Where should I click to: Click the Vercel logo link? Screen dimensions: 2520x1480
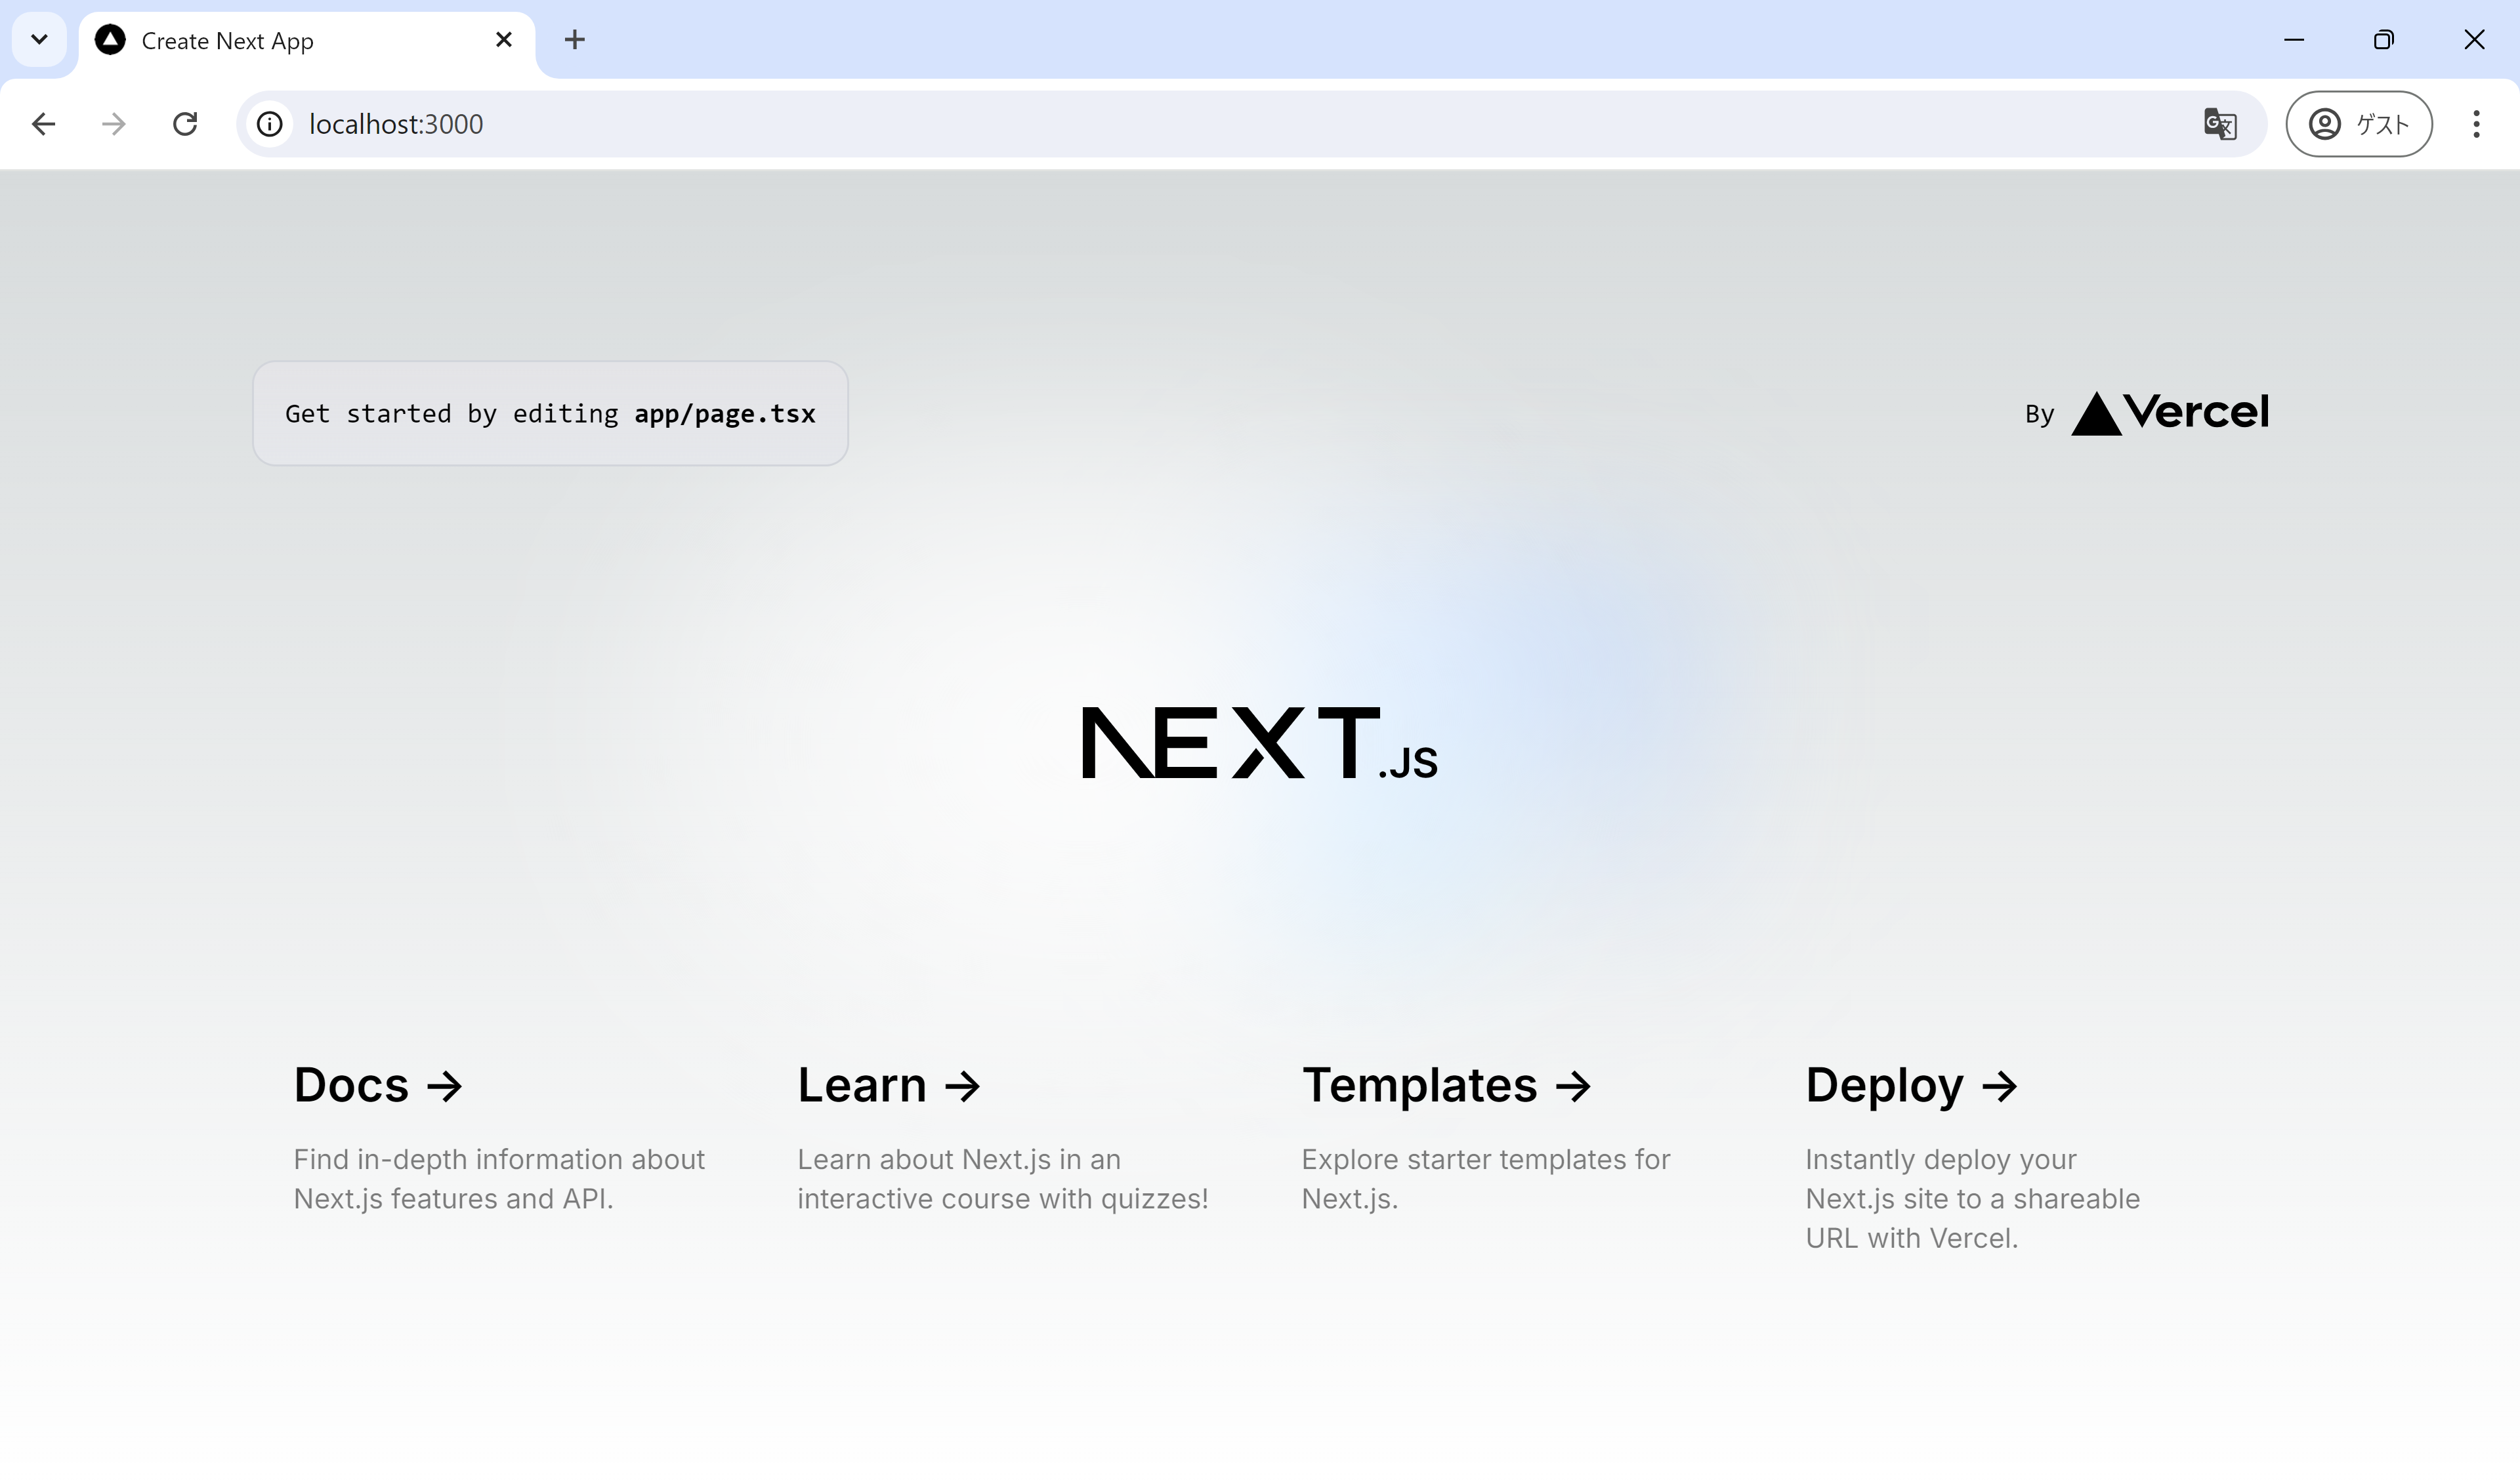point(2169,413)
